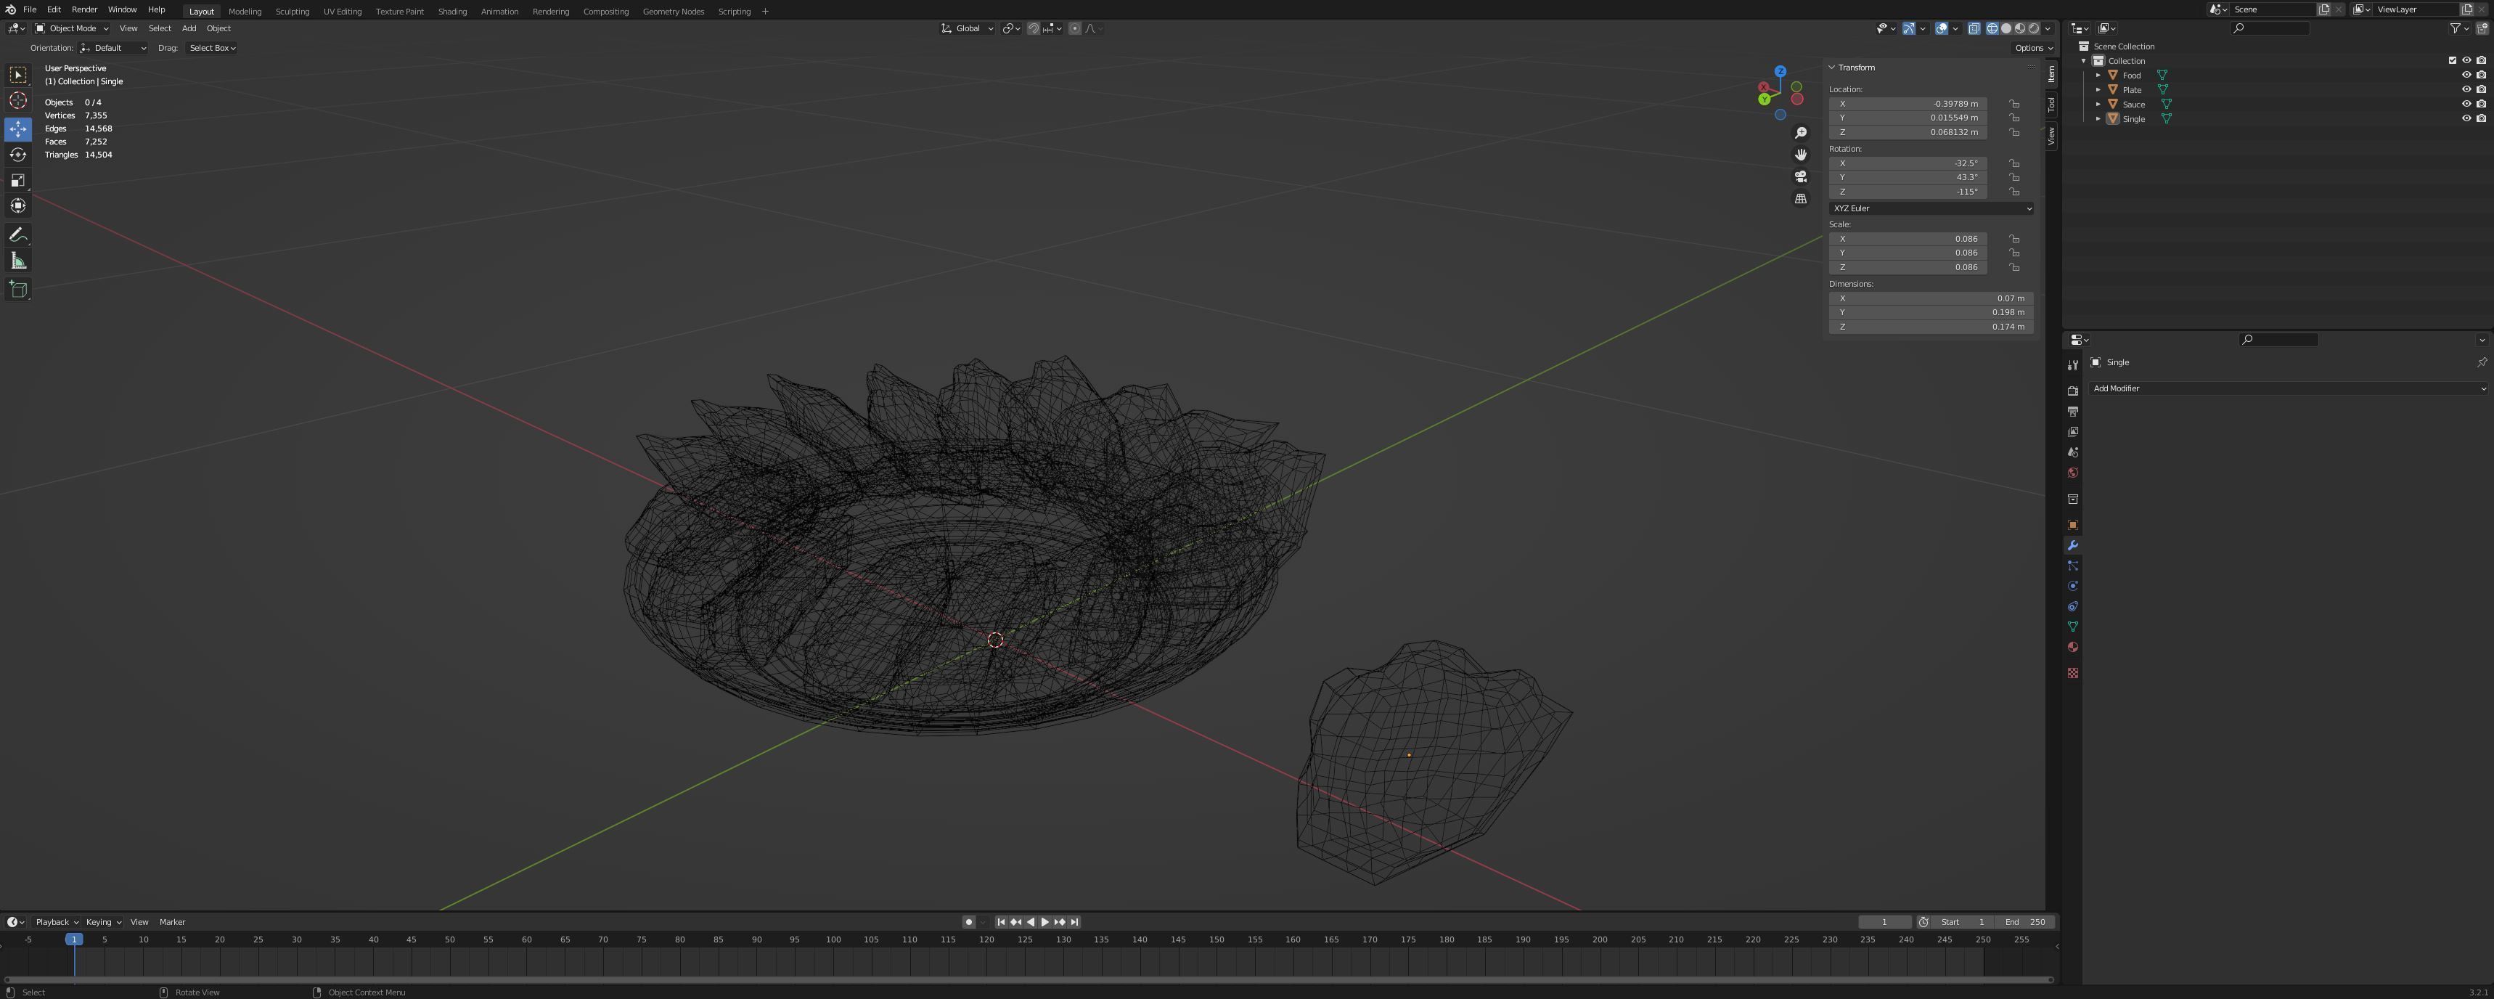Screen dimensions: 2494x999
Task: Open Material properties tab icon
Action: click(x=2073, y=648)
